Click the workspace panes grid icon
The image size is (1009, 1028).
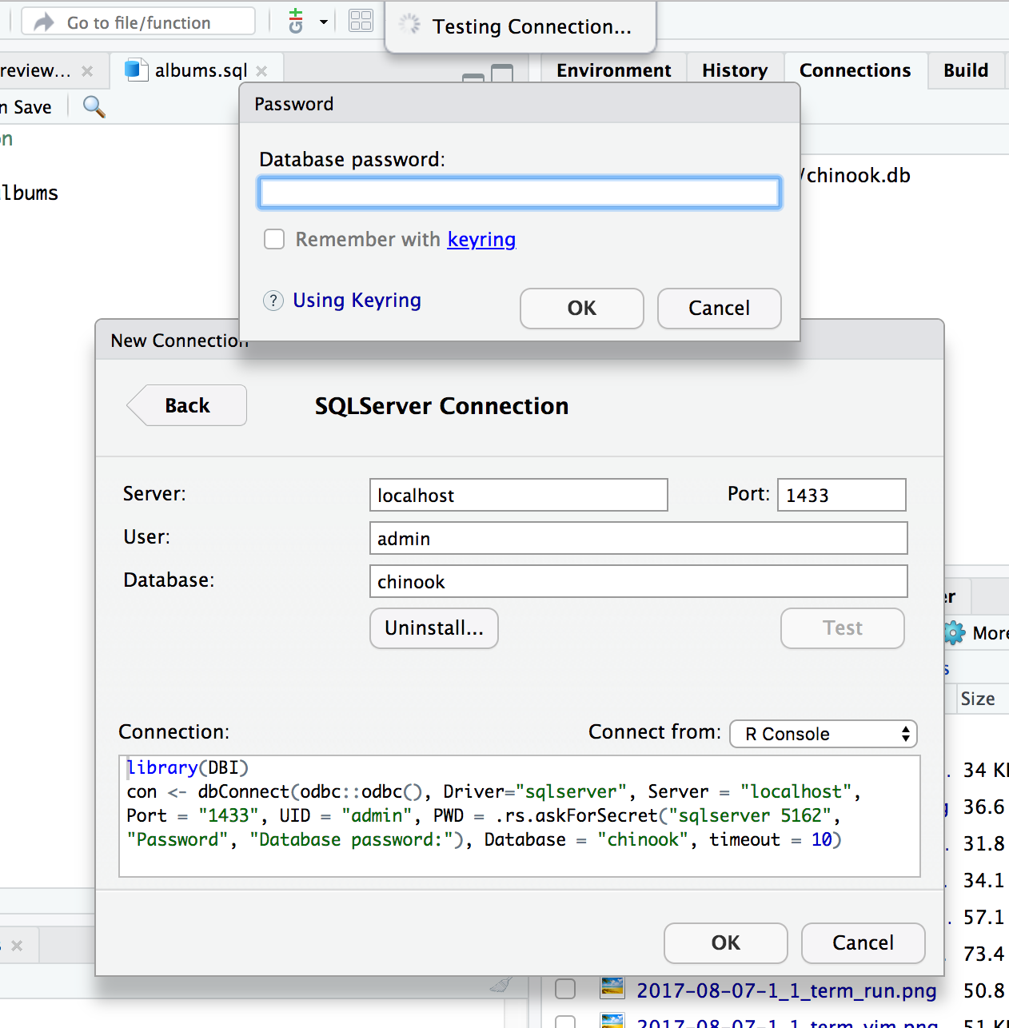pos(361,22)
